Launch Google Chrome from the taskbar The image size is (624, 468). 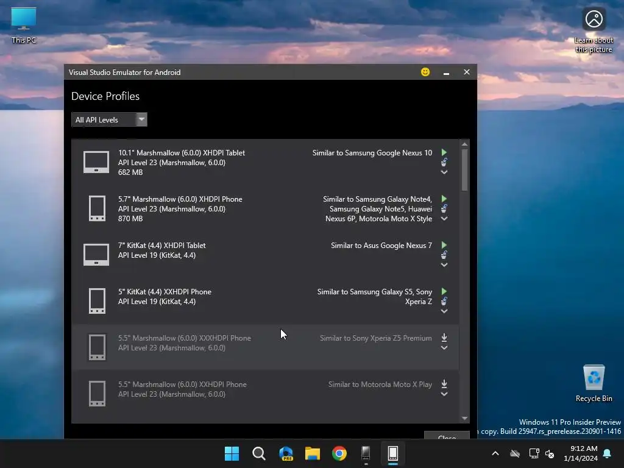coord(339,453)
